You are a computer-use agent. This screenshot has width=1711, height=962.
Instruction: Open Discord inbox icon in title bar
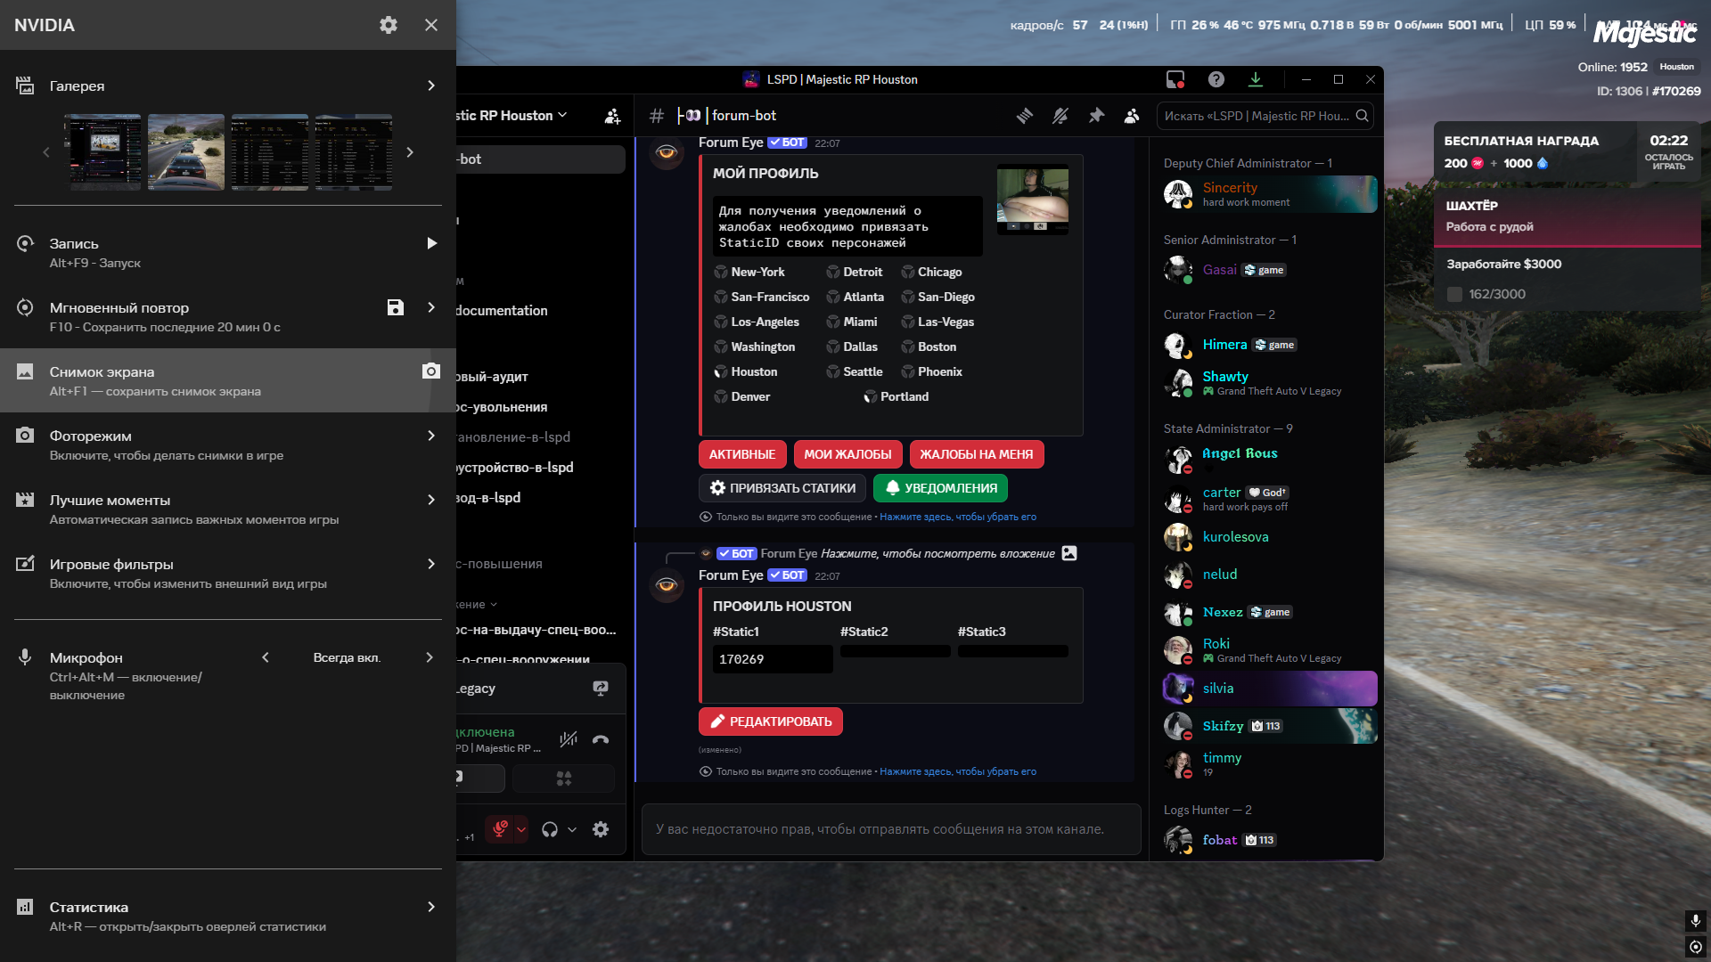click(1175, 79)
